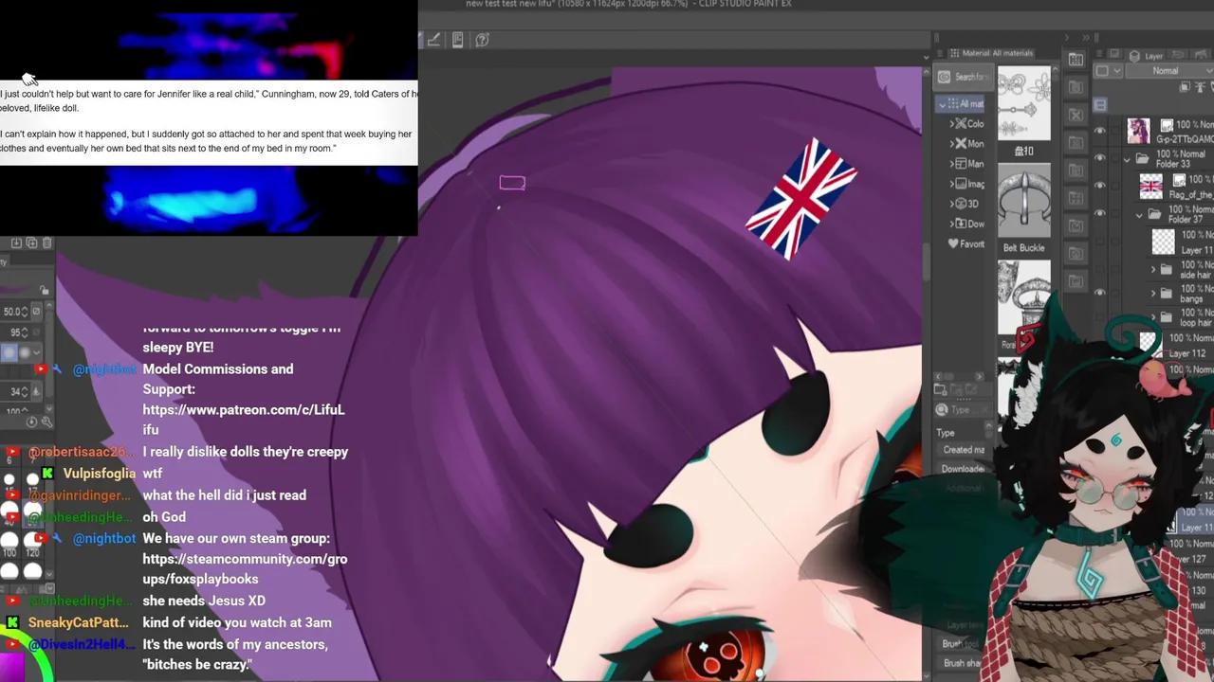Open Favorites in material tree
The image size is (1214, 682).
point(966,243)
